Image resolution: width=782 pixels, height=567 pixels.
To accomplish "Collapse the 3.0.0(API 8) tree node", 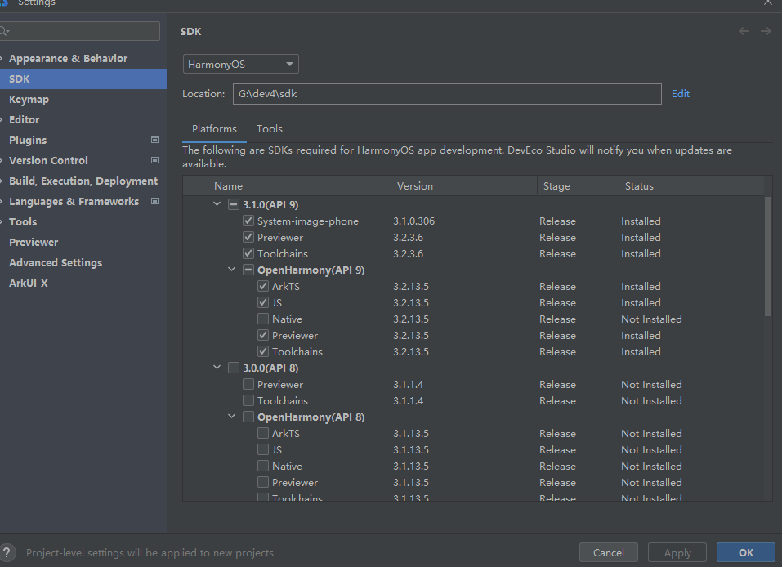I will pos(217,368).
